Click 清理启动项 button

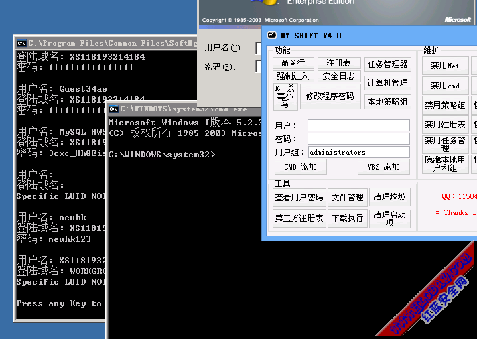point(390,218)
